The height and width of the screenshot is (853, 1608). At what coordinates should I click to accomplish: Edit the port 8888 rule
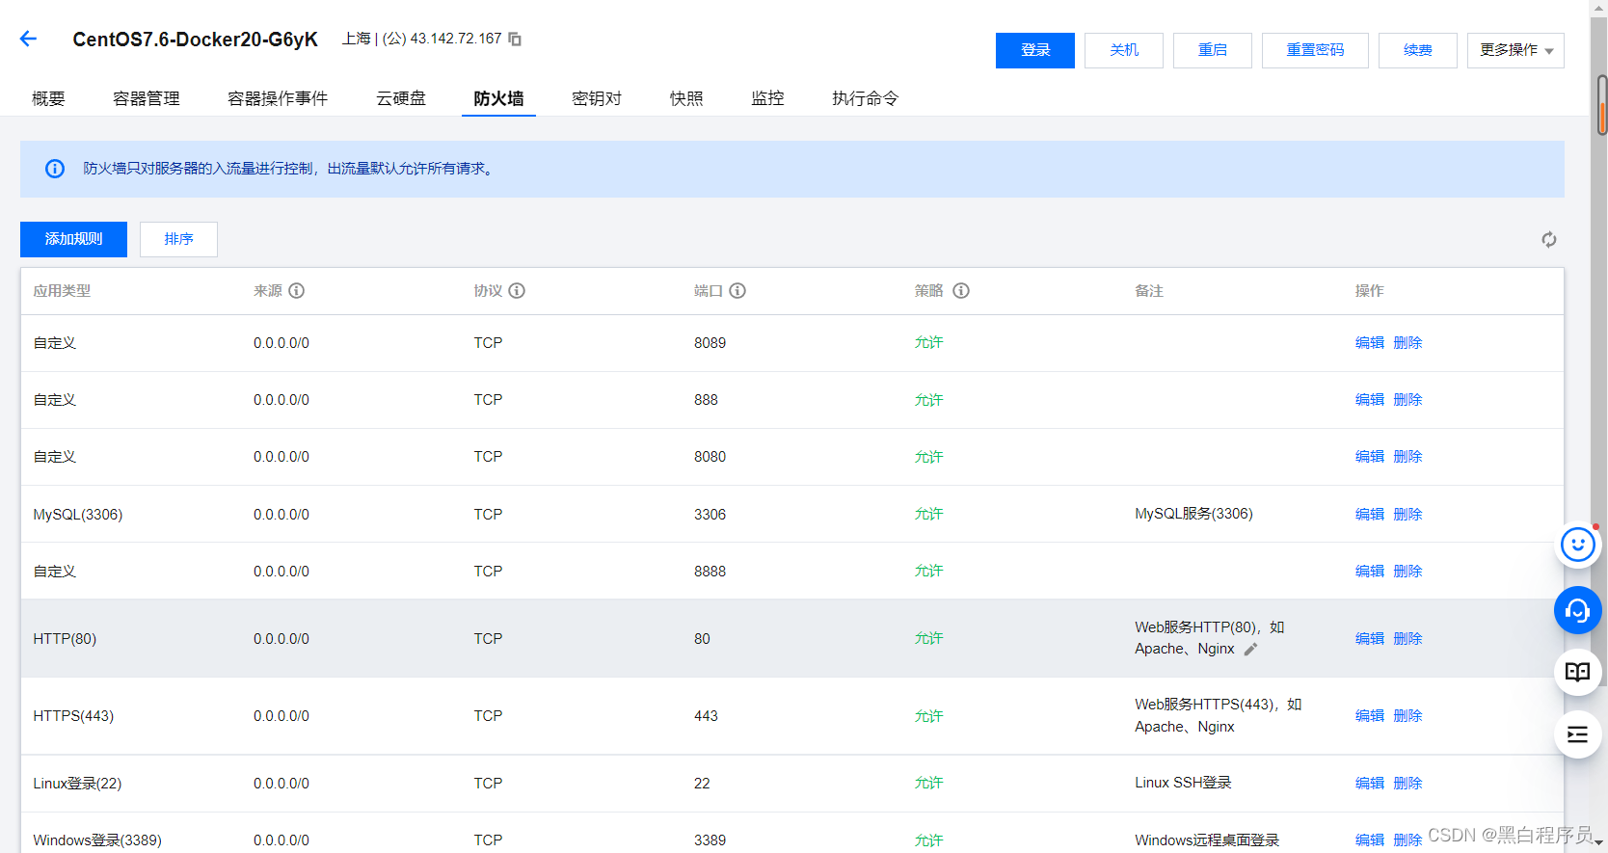[x=1369, y=572]
